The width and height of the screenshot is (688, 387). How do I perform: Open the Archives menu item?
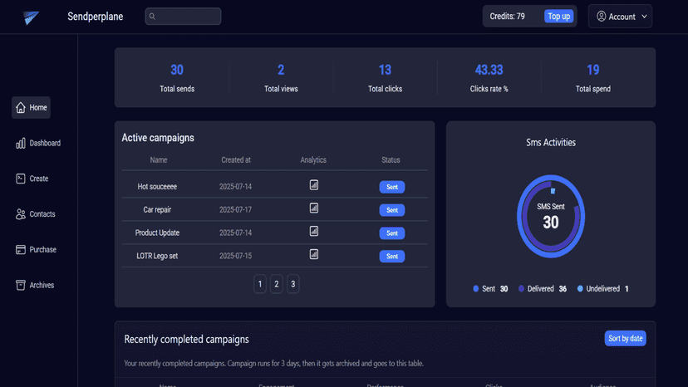click(35, 285)
